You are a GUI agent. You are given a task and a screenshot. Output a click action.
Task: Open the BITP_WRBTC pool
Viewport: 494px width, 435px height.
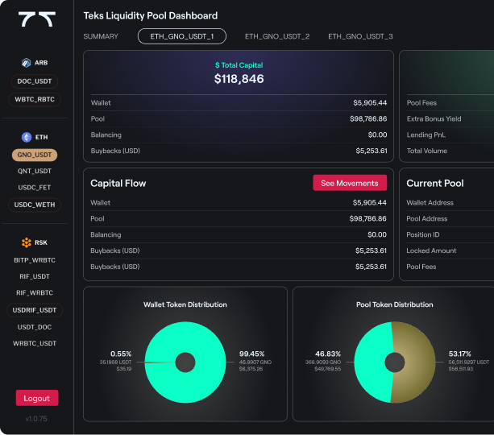coord(35,260)
